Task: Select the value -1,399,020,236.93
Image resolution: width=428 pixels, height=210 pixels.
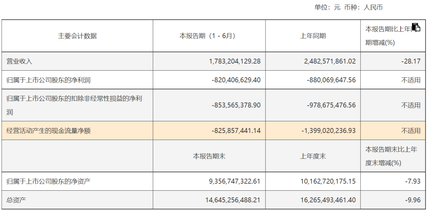Action: 328,131
